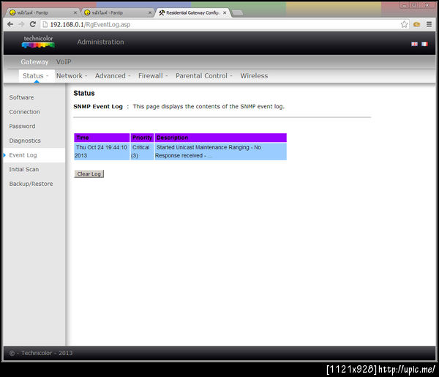The image size is (439, 377).
Task: Open the Connection sidebar page
Action: pos(25,112)
